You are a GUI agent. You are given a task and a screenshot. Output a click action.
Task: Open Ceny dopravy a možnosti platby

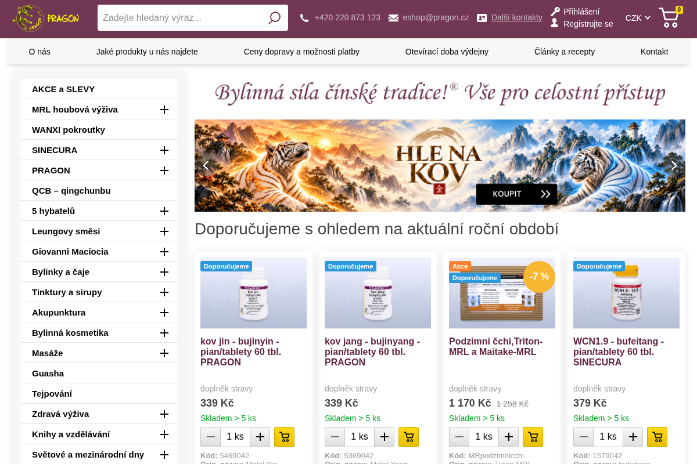click(x=301, y=52)
